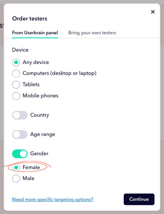
Task: Choose Computers (desktop or laptop) radio option
Action: point(16,73)
